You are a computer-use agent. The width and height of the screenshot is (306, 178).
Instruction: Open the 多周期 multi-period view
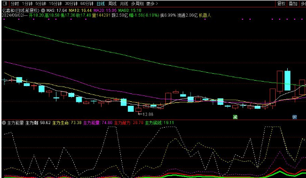(x=137, y=3)
